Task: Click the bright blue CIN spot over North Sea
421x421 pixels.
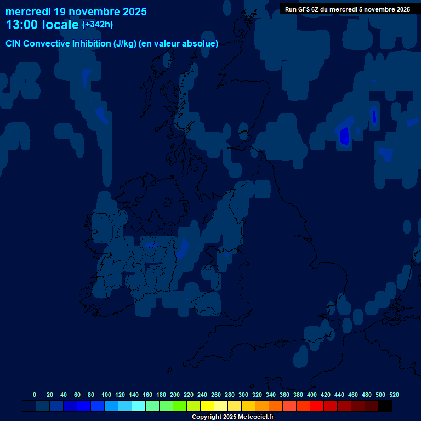Action: coord(344,135)
